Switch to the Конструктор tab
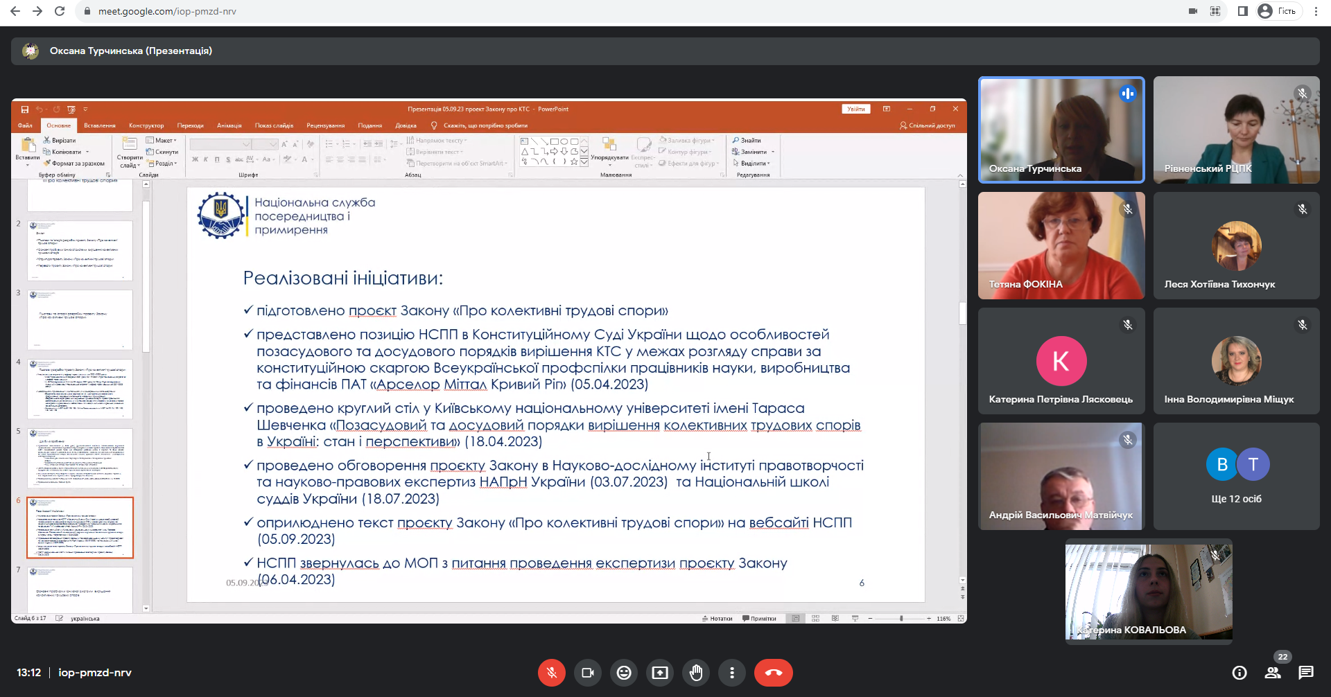The width and height of the screenshot is (1331, 697). click(x=146, y=125)
